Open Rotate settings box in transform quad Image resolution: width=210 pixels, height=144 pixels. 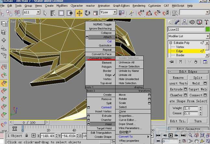pyautogui.click(x=149, y=99)
